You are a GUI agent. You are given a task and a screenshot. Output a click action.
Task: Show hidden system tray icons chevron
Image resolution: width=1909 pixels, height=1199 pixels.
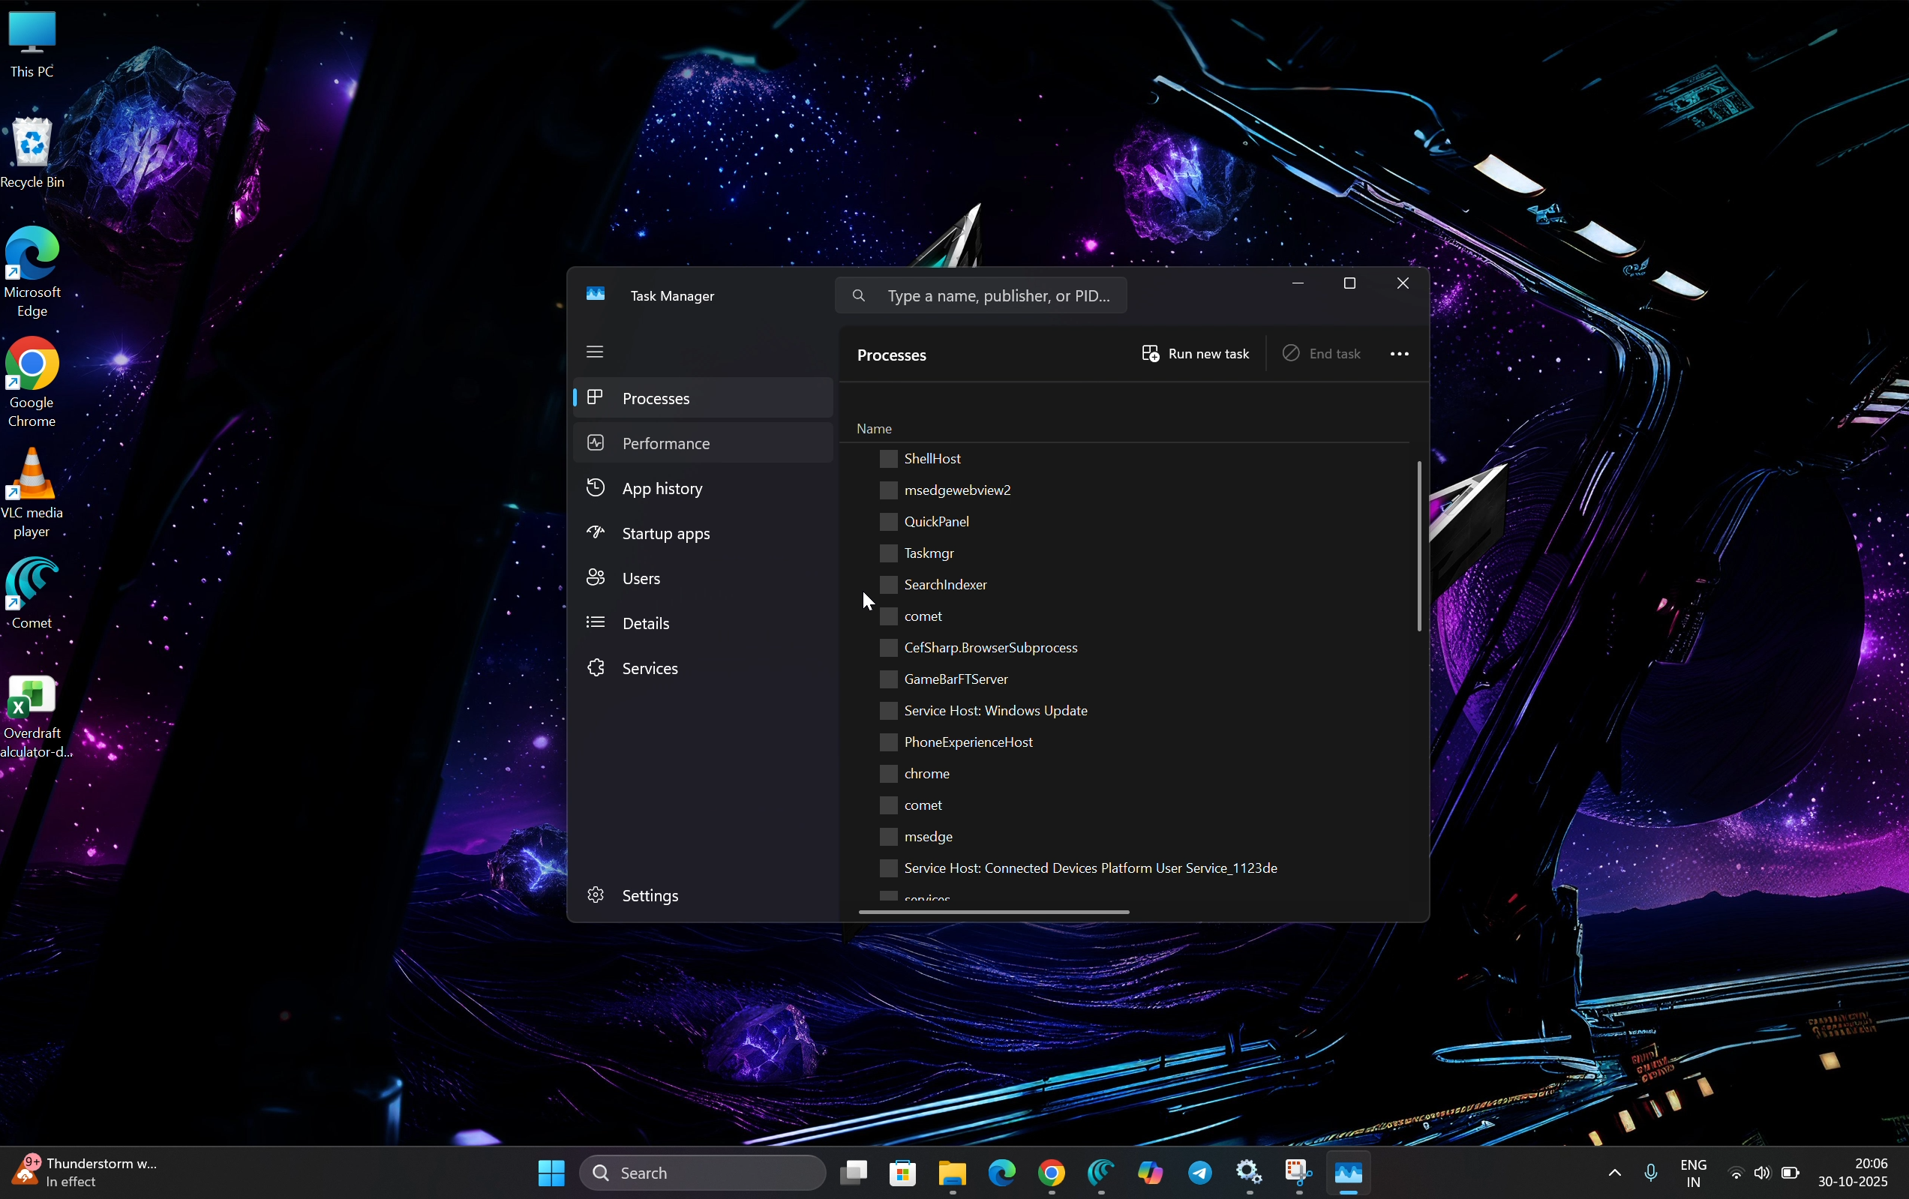1614,1172
